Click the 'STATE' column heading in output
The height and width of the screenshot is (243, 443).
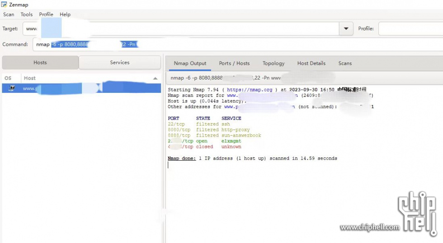pos(203,118)
